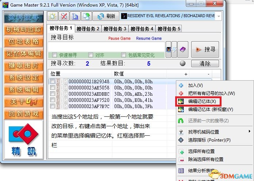Click the icon beside 编辑记忆体 (新视窗)(Y)
Image resolution: width=254 pixels, height=181 pixels.
click(x=181, y=109)
